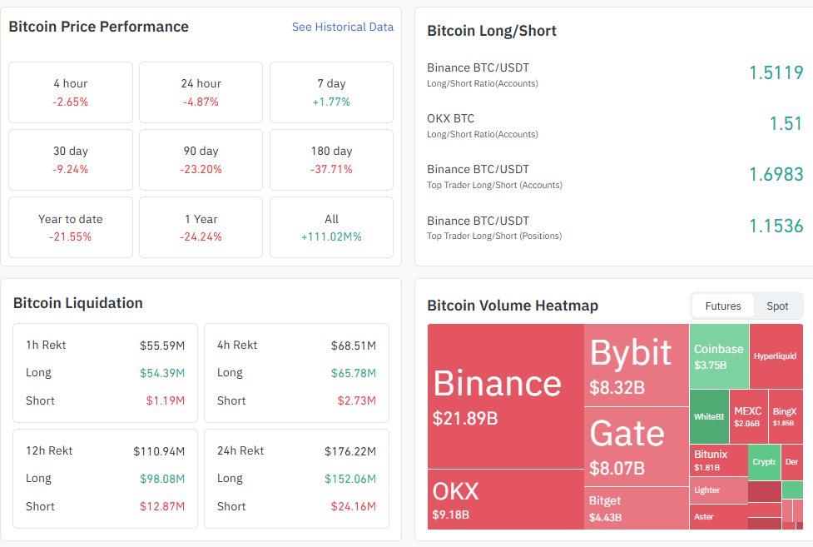
Task: Open the See Historical Data link
Action: coord(342,27)
